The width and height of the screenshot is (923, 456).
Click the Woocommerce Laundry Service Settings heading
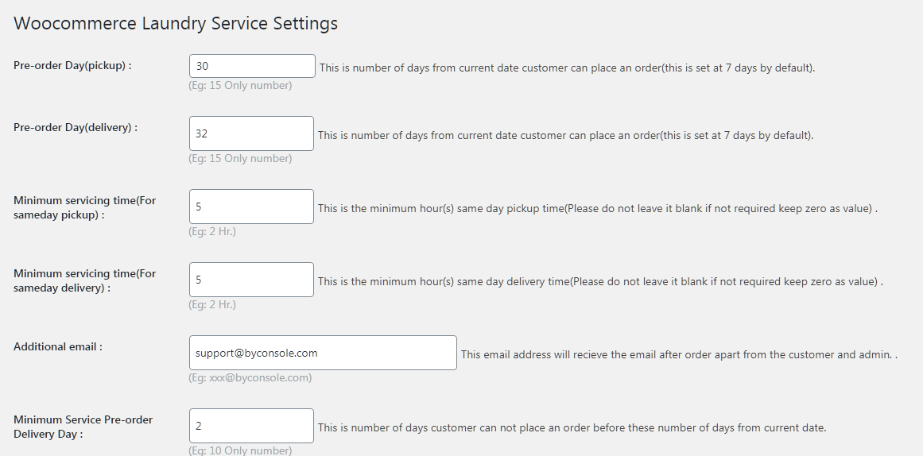pos(176,23)
